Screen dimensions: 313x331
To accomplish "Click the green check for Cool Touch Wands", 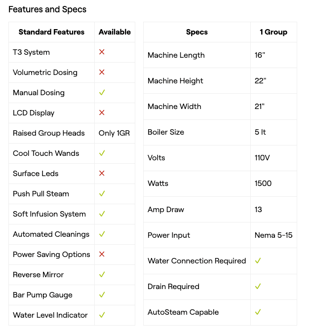I will 102,153.
